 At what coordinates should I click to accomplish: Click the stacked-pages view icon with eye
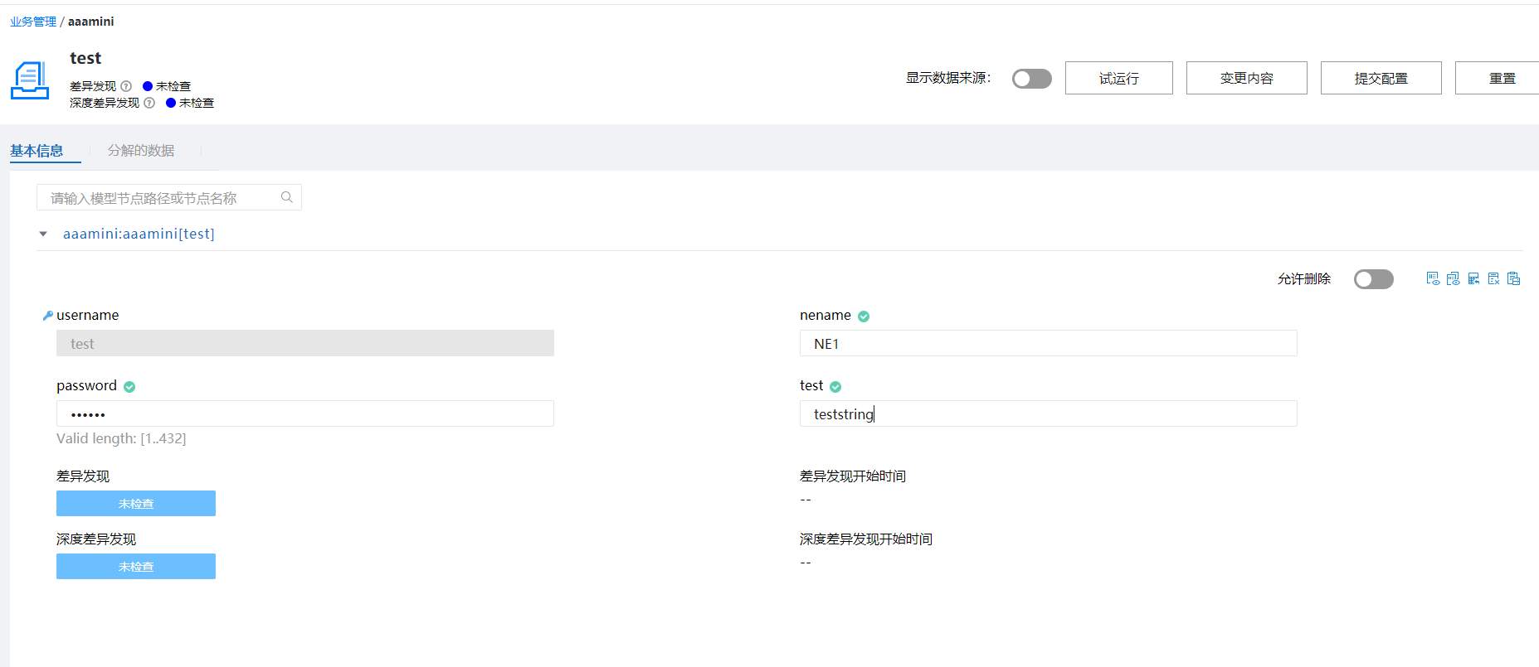[x=1453, y=278]
